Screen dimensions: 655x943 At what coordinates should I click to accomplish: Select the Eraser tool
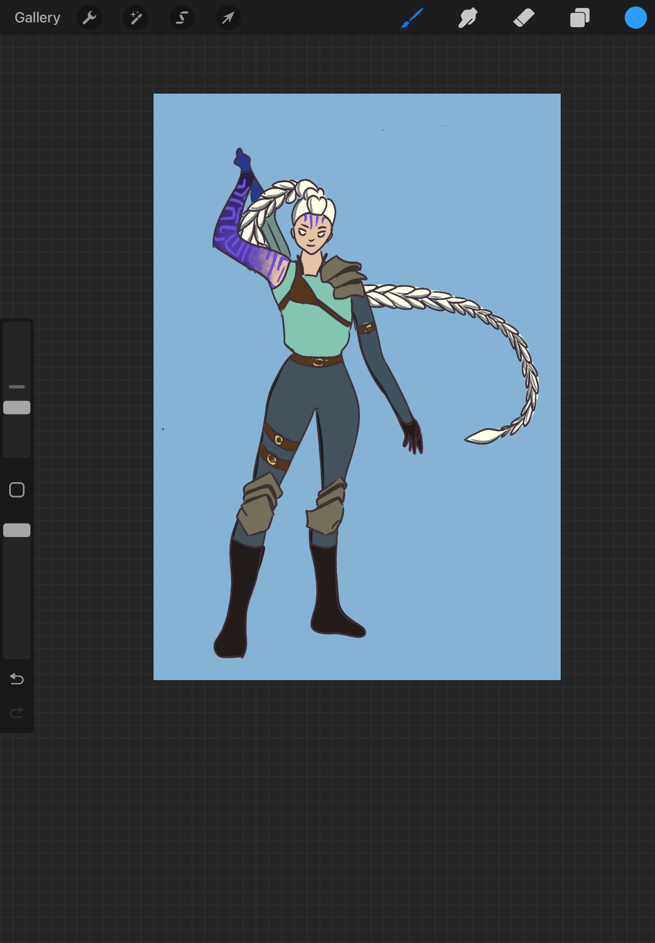[524, 18]
